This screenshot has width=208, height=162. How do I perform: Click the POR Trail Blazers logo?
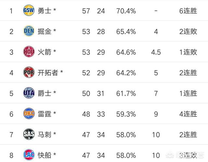point(29,72)
